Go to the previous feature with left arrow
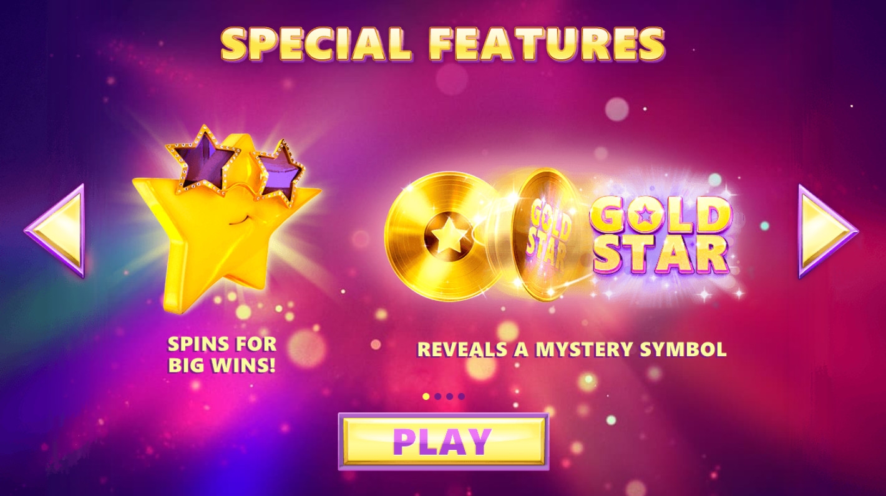886x496 pixels. 56,231
